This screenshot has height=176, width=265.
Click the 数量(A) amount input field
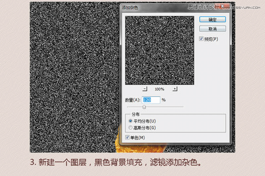151,100
